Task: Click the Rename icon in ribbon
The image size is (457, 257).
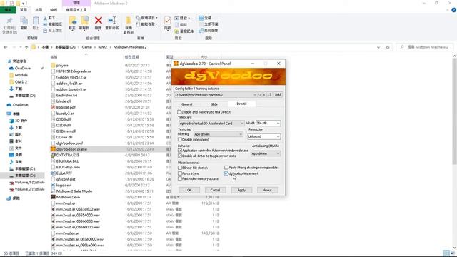Action: (112, 21)
